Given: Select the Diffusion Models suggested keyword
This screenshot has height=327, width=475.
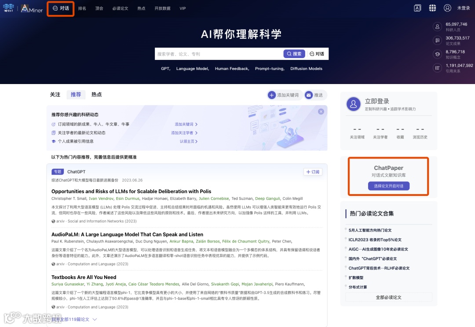Looking at the screenshot, I should (306, 69).
